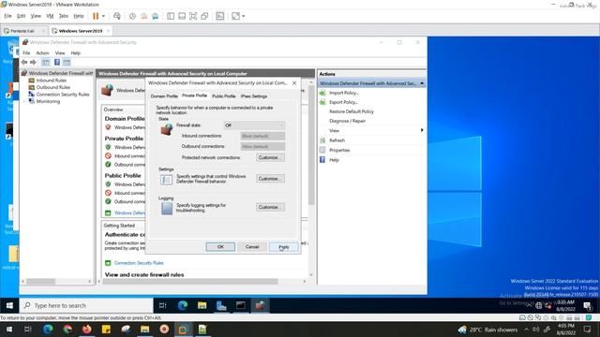The height and width of the screenshot is (337, 600).
Task: Open the Action menu in firewall console
Action: click(42, 52)
